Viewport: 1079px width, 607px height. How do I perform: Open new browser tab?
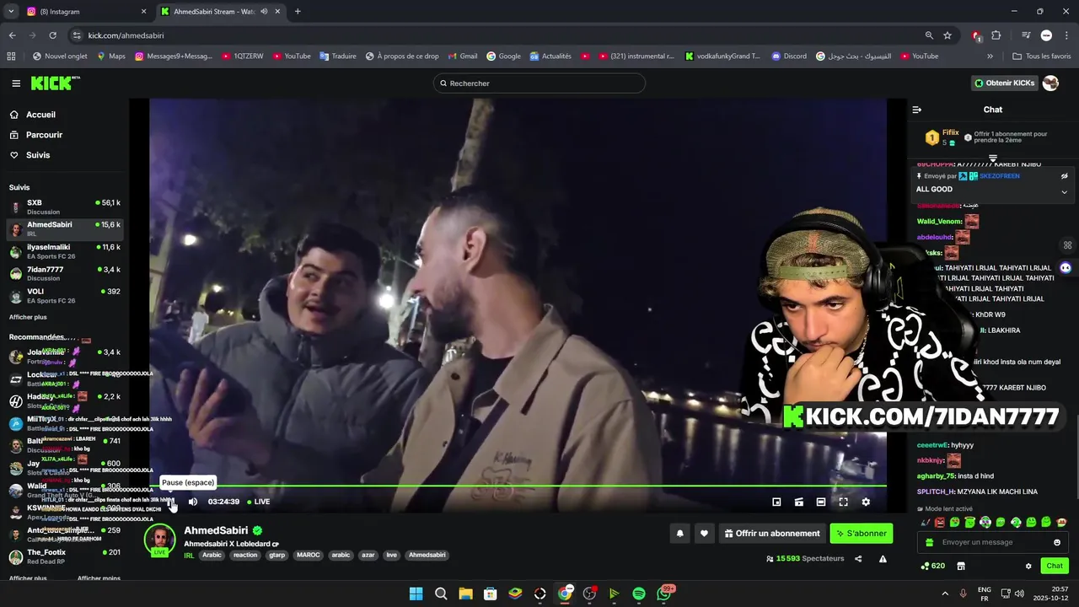[298, 12]
